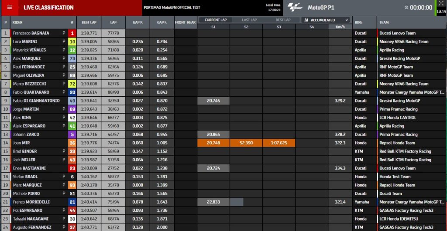Click Joan Mir's orange S2 time 52.390
447x231 pixels.
[246, 143]
